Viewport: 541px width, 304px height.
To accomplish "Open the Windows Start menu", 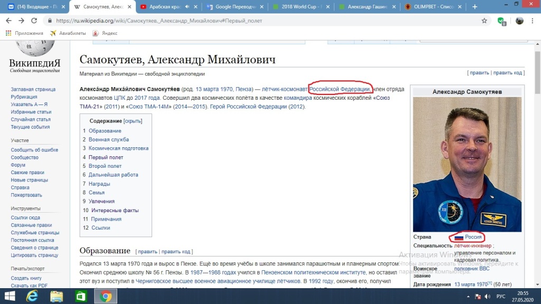I will point(10,296).
